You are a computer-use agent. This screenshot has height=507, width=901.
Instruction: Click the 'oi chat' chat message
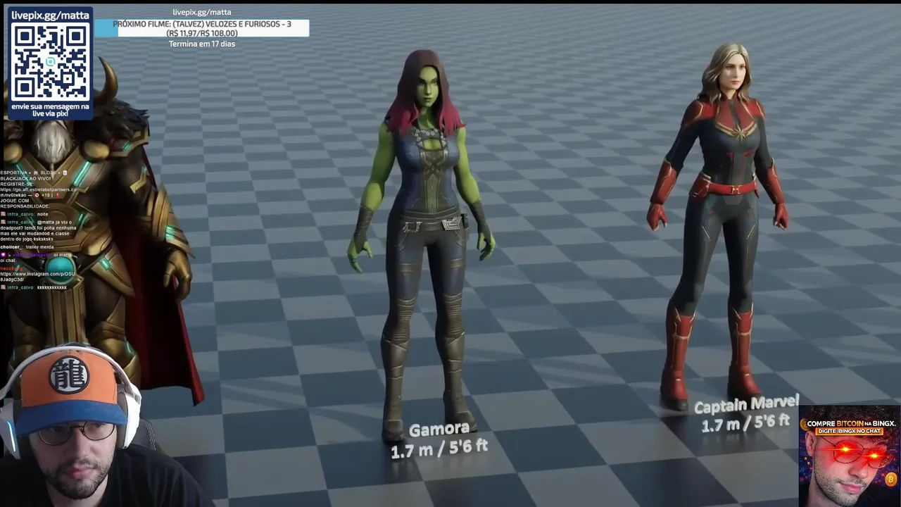tap(8, 261)
